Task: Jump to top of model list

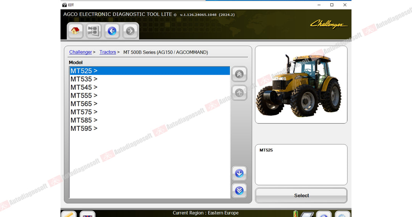Action: click(239, 74)
